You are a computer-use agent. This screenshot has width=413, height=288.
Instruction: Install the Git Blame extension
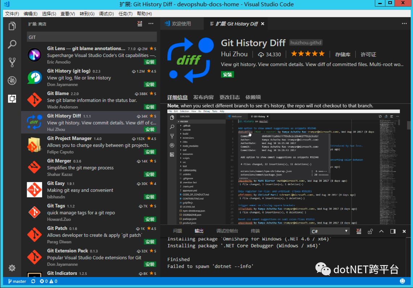point(150,107)
